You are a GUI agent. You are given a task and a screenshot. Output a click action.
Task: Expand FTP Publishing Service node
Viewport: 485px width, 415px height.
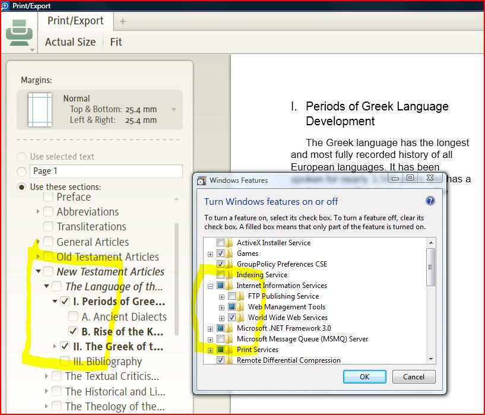(x=221, y=297)
